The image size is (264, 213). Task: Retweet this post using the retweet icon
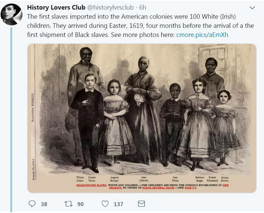click(x=69, y=204)
